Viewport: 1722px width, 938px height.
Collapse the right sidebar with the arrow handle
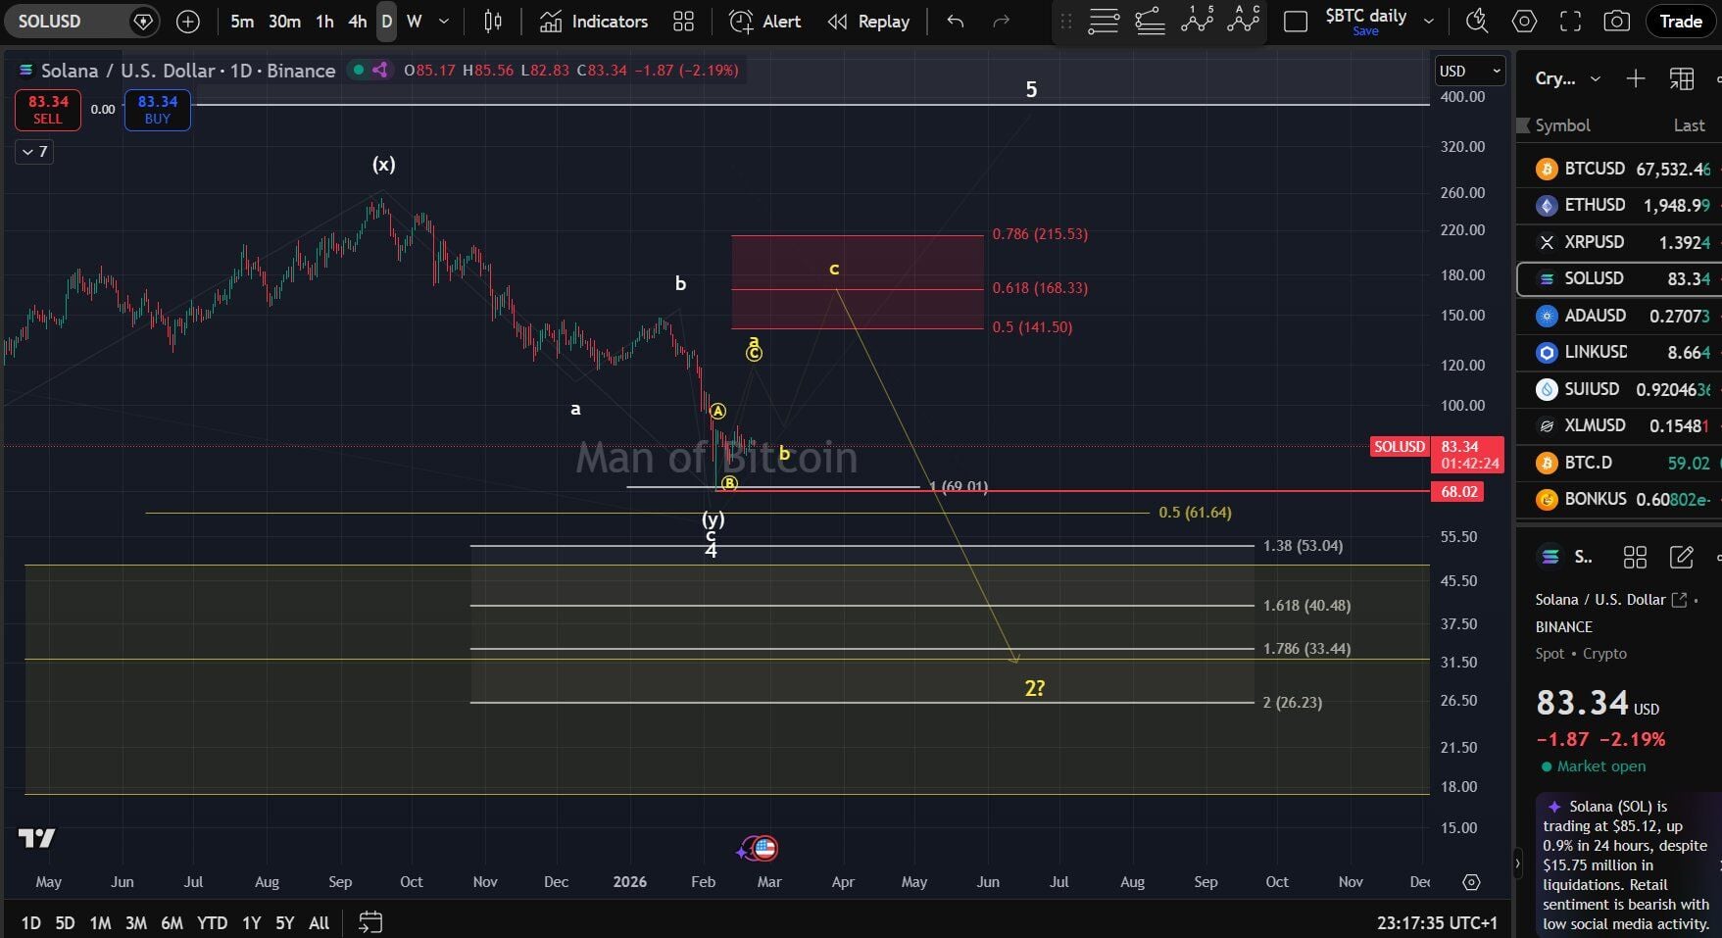click(1518, 864)
